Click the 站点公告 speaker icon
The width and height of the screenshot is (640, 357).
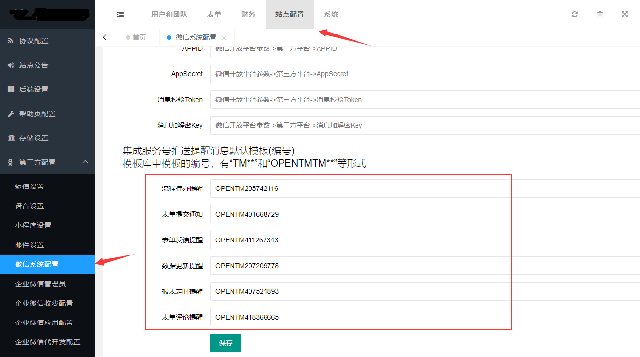11,65
